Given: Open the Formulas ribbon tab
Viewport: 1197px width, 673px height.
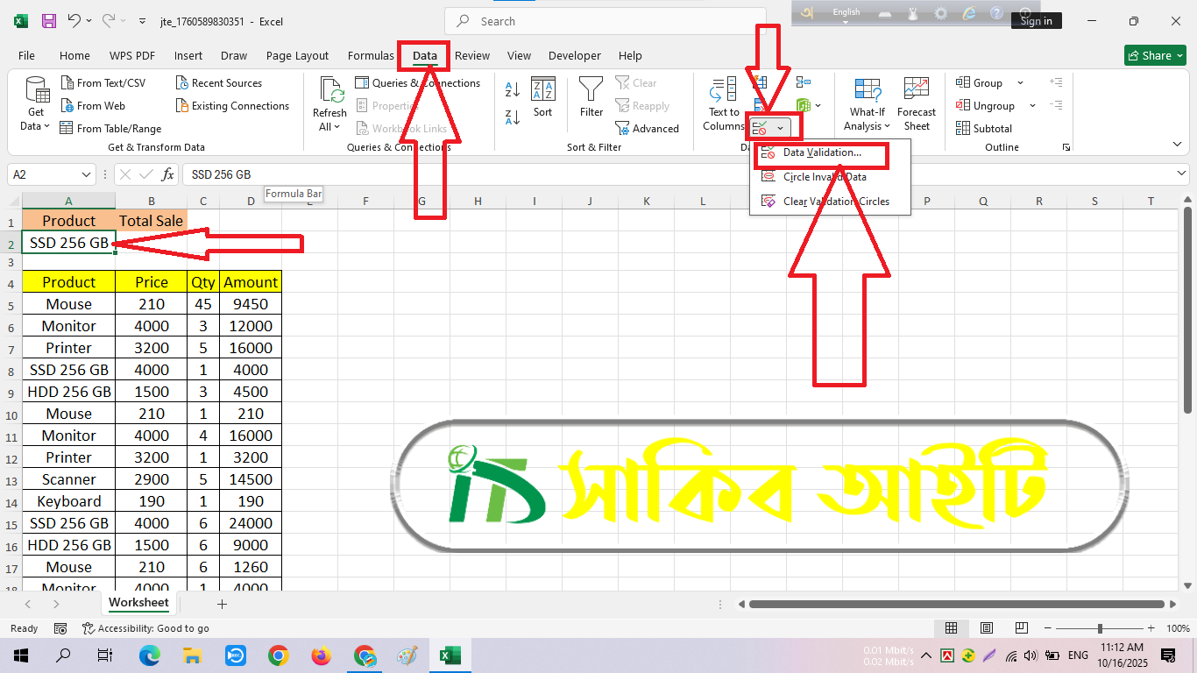Looking at the screenshot, I should point(371,56).
